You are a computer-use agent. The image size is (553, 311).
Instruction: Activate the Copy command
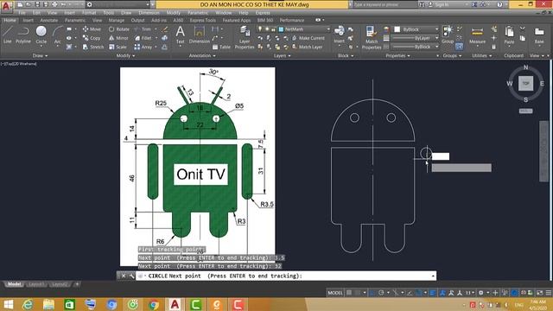point(92,38)
